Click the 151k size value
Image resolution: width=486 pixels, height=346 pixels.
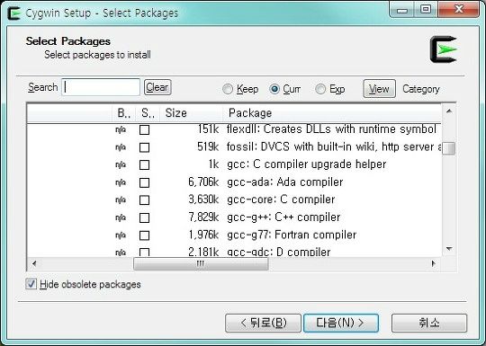pos(208,129)
